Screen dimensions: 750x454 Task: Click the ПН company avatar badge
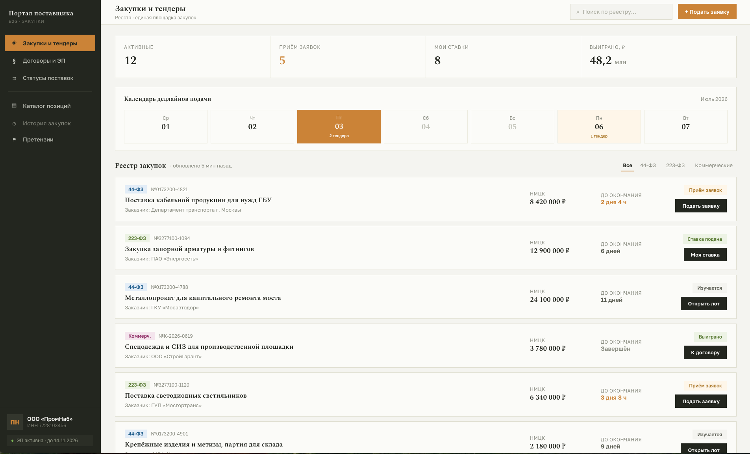click(x=15, y=422)
